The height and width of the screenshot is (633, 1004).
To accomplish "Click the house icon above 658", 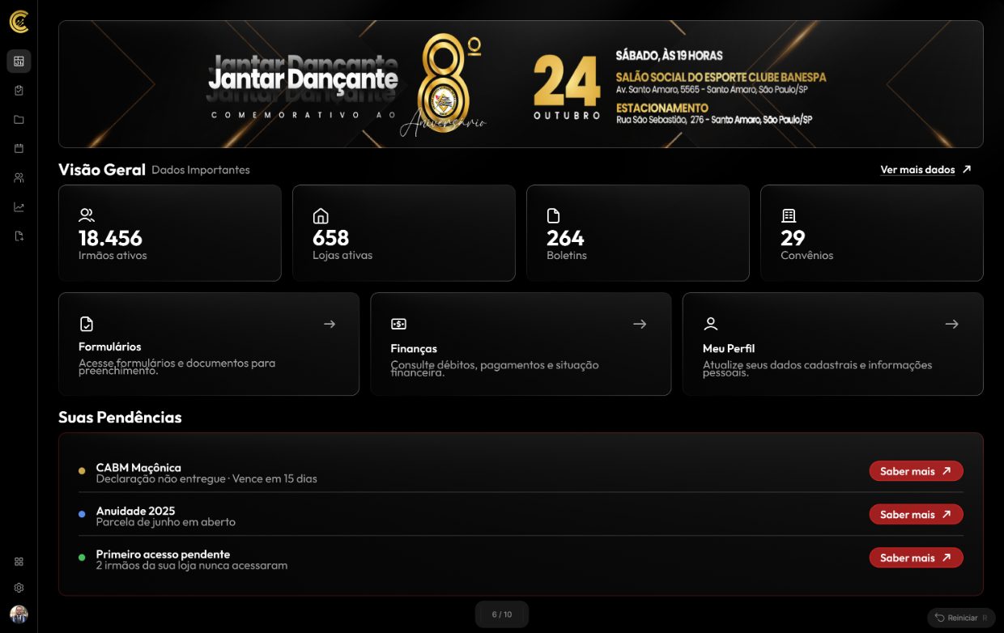I will [x=321, y=215].
